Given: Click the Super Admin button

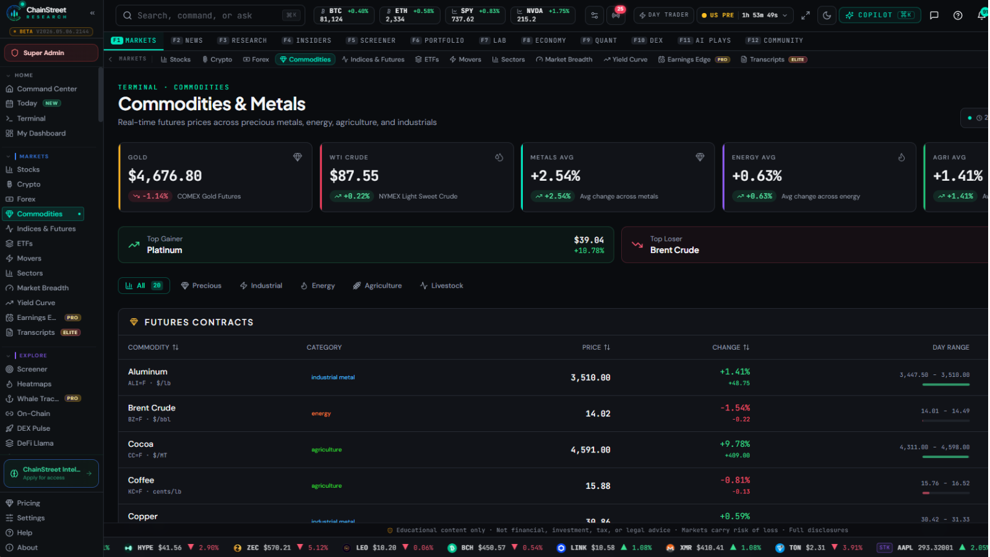Looking at the screenshot, I should pos(51,53).
